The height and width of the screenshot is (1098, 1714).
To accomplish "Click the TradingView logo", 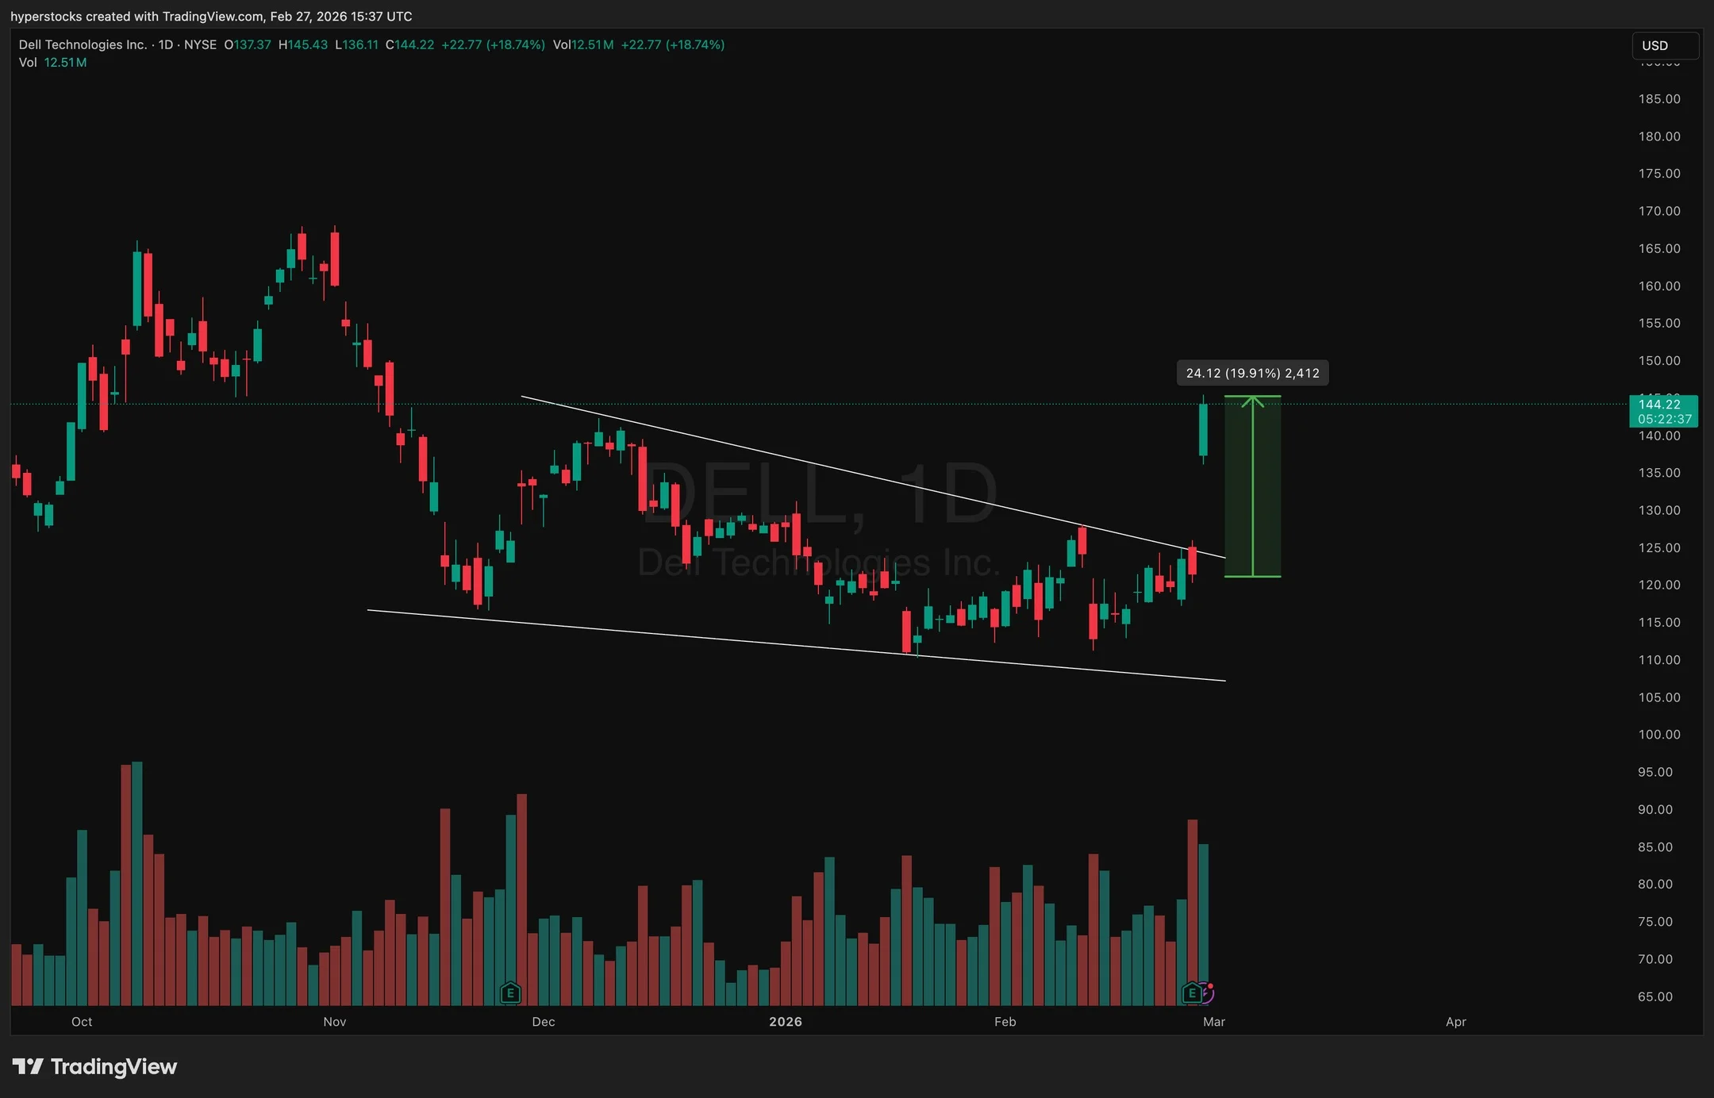I will 94,1066.
